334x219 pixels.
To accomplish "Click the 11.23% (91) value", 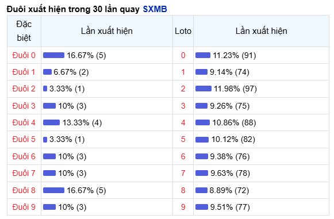I will point(235,55).
